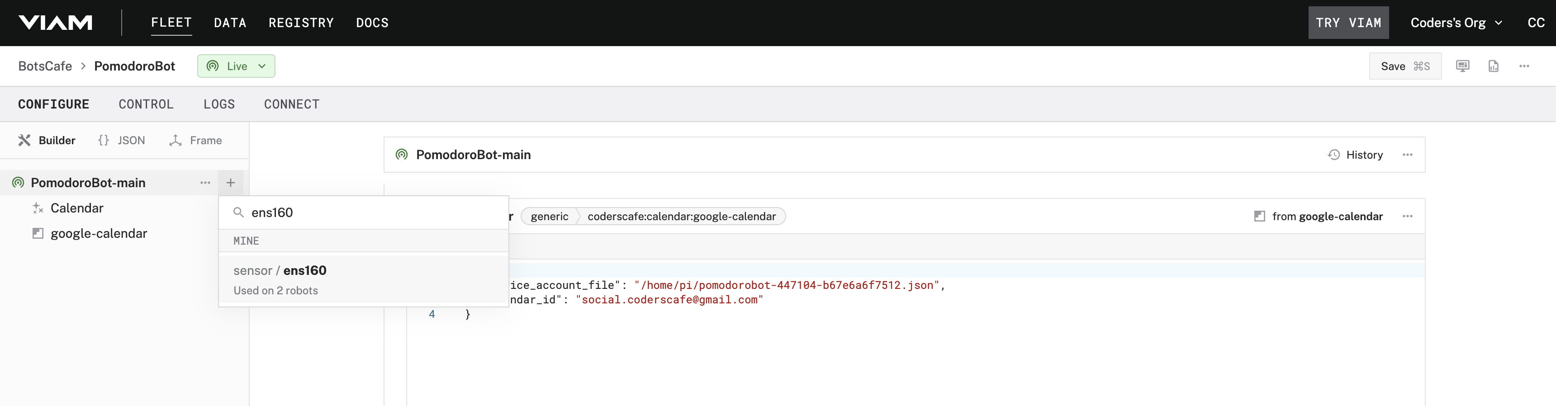Click the Viam logo
Screen dimensions: 1556x406
[56, 23]
